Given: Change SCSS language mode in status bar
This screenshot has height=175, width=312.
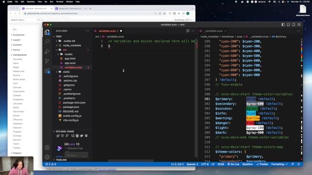Looking at the screenshot, I should coord(221,164).
